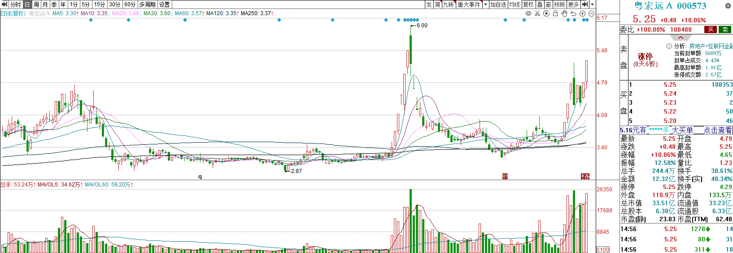Select the 日 daily period tab
This screenshot has width=733, height=253.
click(27, 4)
